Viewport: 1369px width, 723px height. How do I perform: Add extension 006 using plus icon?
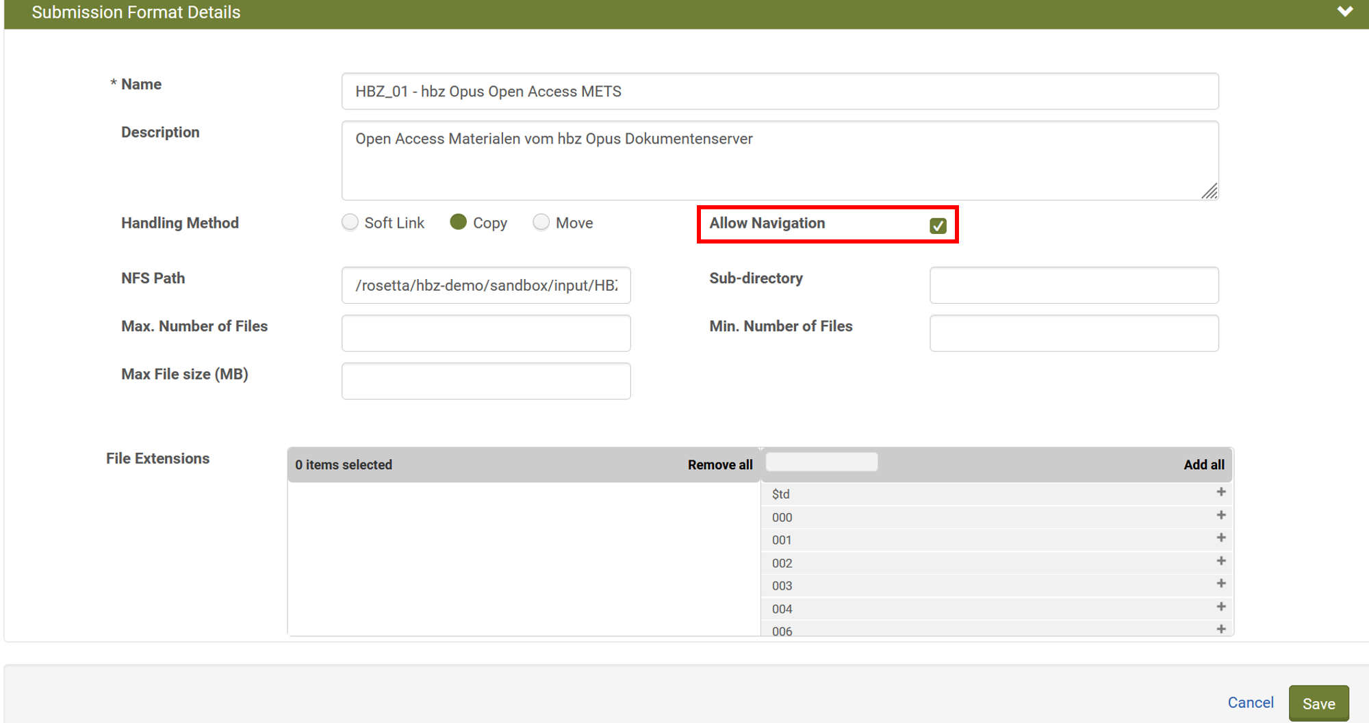pyautogui.click(x=1220, y=629)
